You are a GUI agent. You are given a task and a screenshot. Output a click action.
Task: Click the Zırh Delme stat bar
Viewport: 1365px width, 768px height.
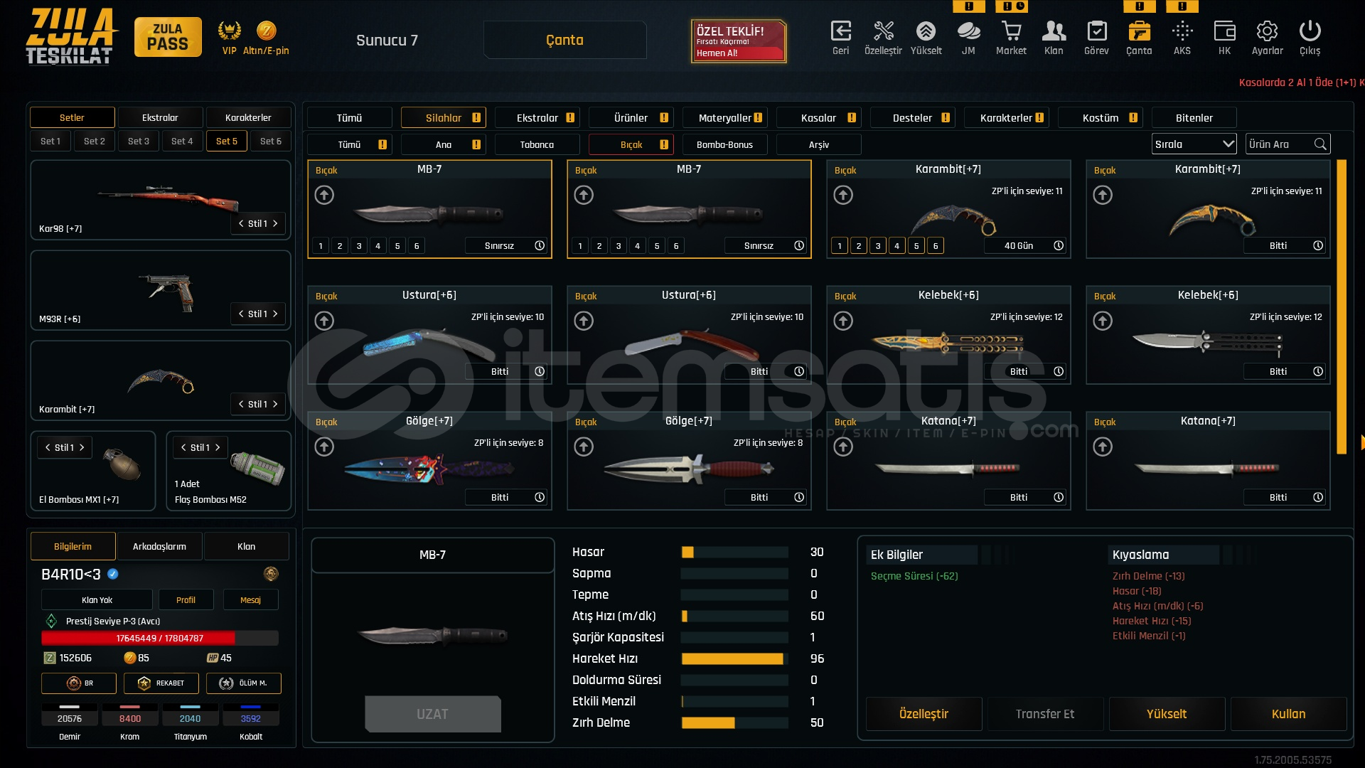coord(734,722)
